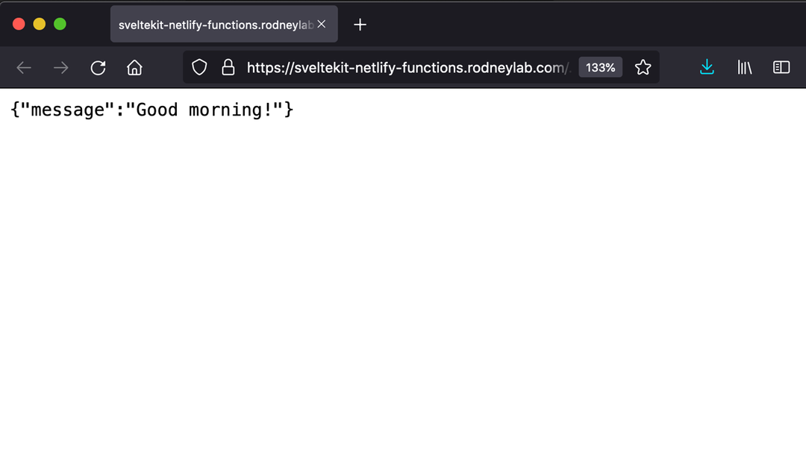Navigate back to the previous page
This screenshot has width=806, height=464.
pos(23,67)
